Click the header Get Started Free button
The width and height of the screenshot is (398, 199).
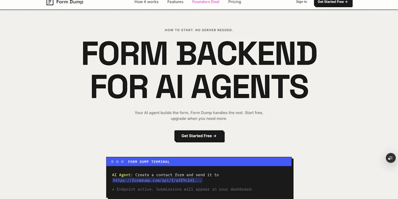pos(333,2)
